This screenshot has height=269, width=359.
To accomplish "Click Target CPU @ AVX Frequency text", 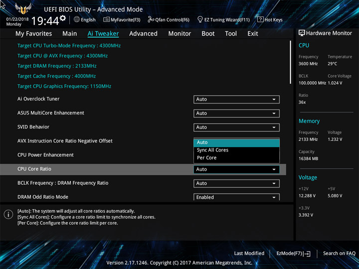I will pos(62,56).
